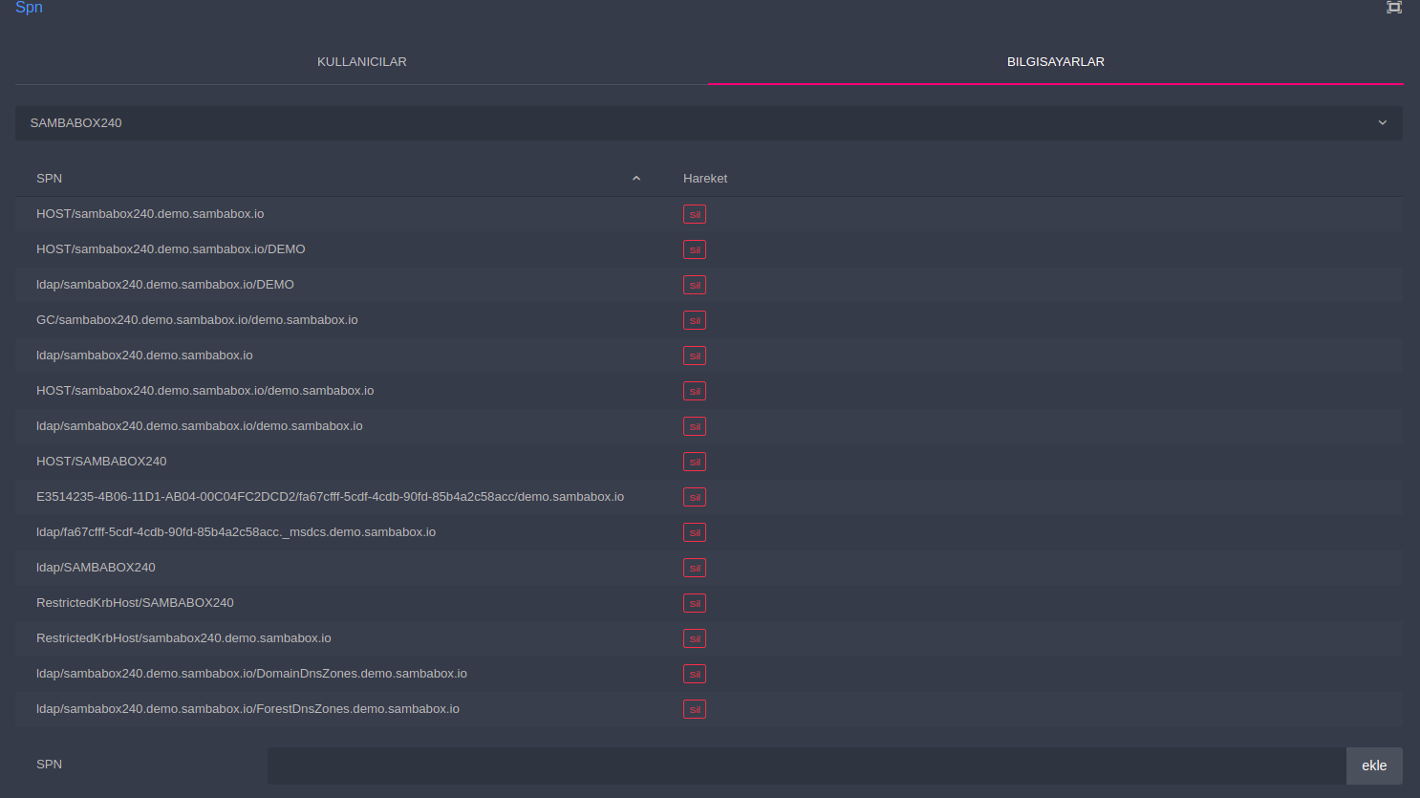Click sil for the DomainDnsZones SPN row
This screenshot has width=1420, height=798.
695,675
